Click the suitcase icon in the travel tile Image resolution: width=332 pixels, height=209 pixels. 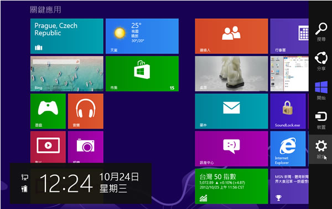pos(39,48)
